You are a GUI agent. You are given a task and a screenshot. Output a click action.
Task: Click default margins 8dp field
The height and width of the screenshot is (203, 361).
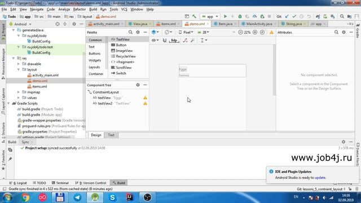(x=174, y=41)
